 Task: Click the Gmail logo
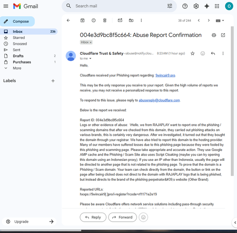coord(26,6)
